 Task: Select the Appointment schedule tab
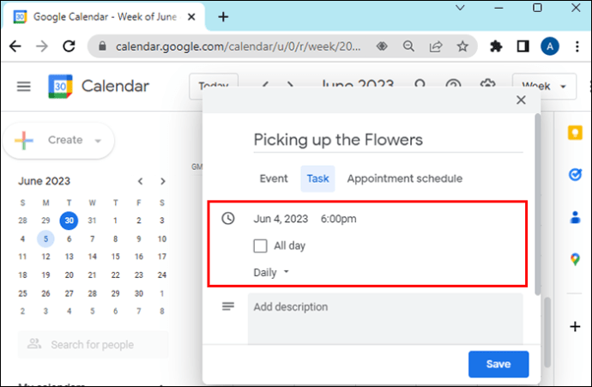pyautogui.click(x=404, y=178)
